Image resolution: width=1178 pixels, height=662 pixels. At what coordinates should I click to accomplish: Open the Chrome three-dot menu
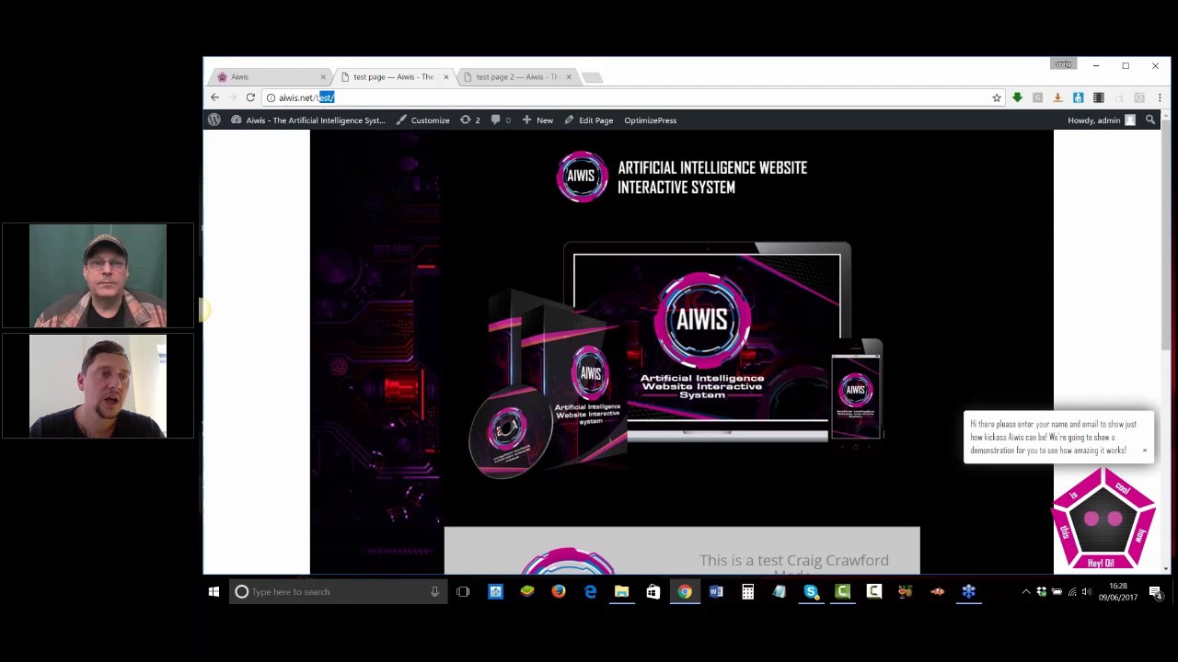tap(1160, 97)
